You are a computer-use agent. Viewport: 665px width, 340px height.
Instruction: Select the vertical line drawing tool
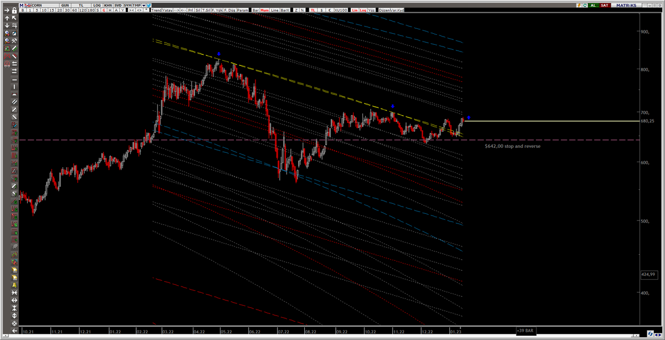tap(14, 87)
